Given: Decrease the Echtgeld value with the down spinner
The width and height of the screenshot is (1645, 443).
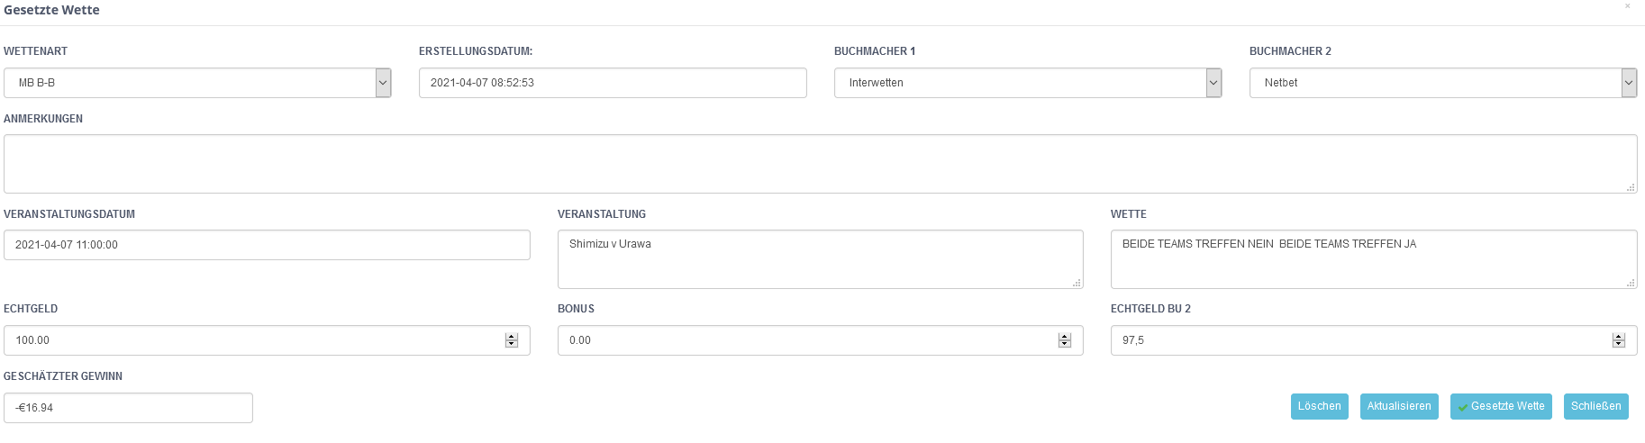Looking at the screenshot, I should tap(512, 344).
